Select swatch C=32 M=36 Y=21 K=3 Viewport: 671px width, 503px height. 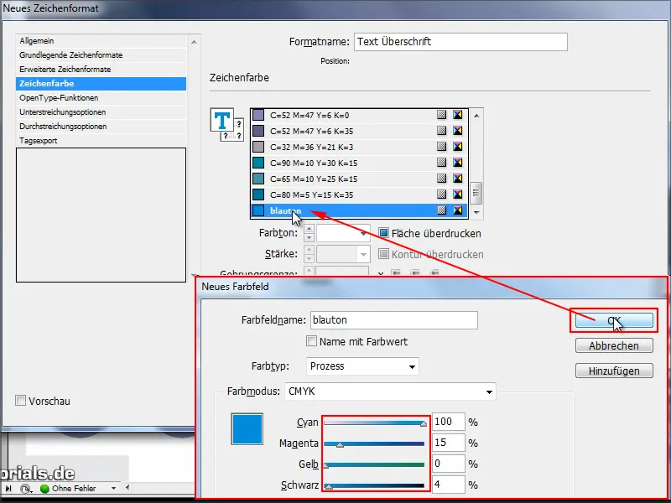(359, 147)
